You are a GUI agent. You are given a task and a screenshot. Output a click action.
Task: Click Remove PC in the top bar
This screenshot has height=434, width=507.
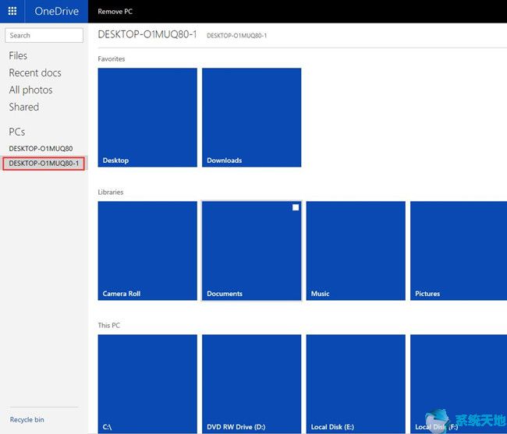(x=115, y=12)
